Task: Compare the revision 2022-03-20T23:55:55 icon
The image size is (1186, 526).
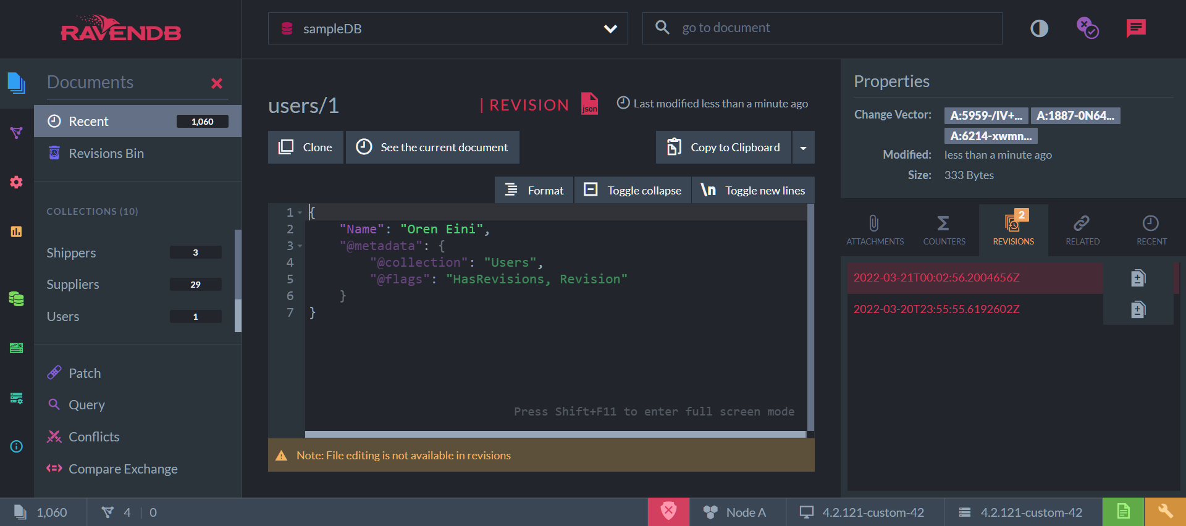Action: (x=1138, y=309)
